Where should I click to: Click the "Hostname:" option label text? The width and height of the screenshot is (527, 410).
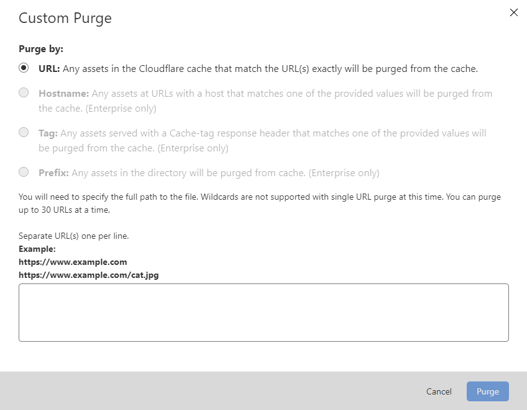(64, 94)
